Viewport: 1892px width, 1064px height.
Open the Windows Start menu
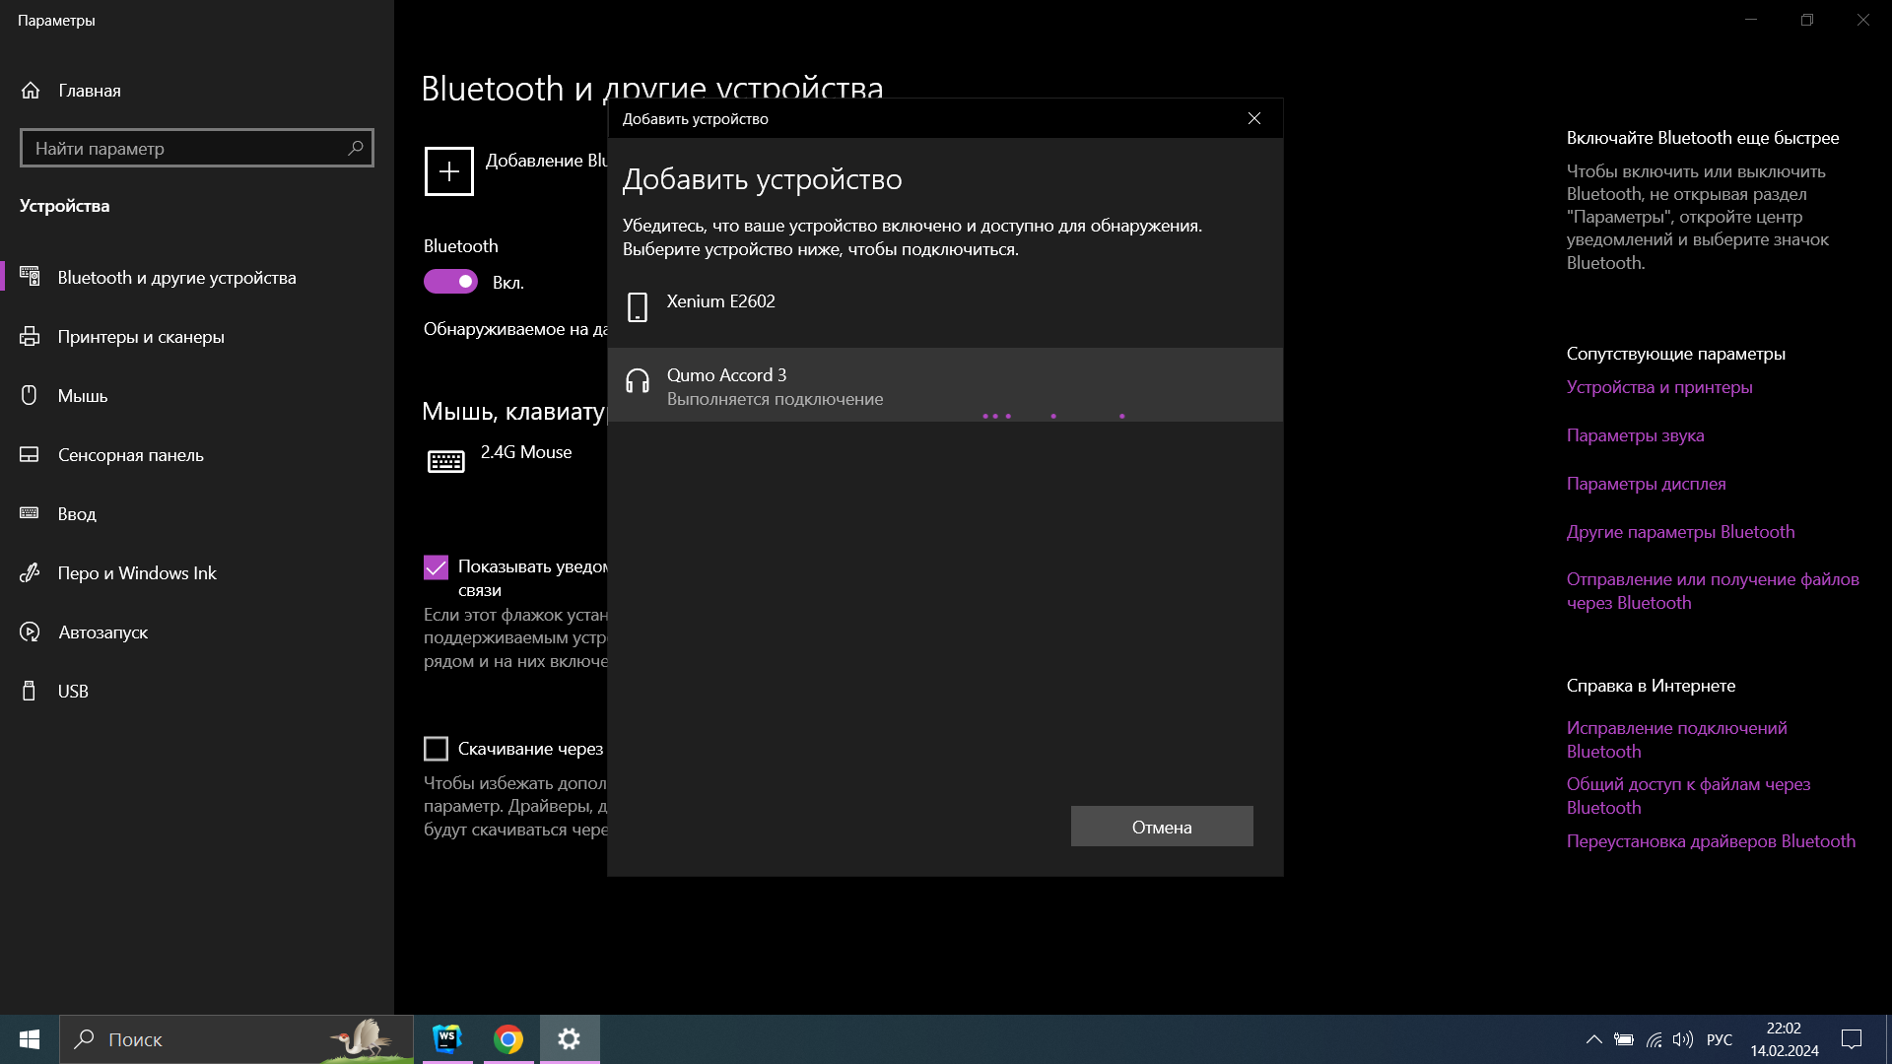(x=30, y=1039)
